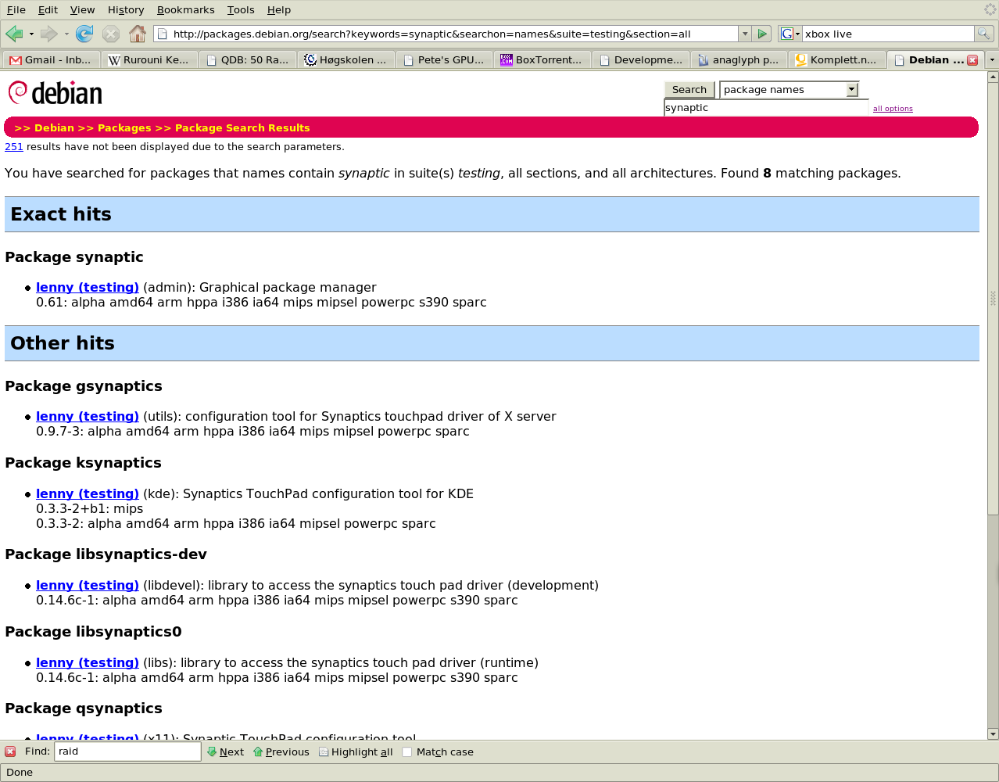999x782 pixels.
Task: Switch to the Developme... tab
Action: tap(642, 60)
